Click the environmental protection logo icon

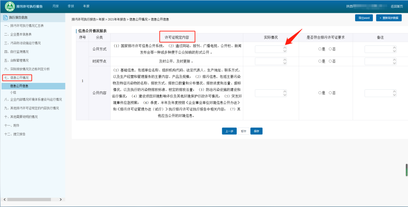coord(9,6)
